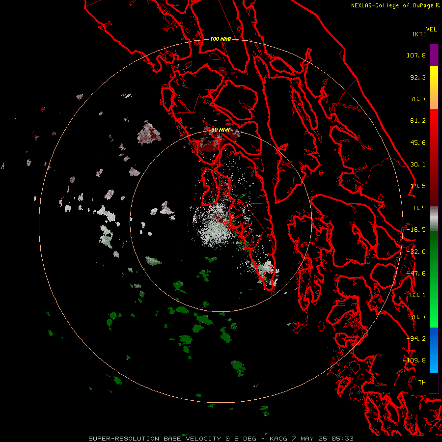Click the gray near-zero color bar segment
The height and width of the screenshot is (442, 442).
[x=434, y=219]
